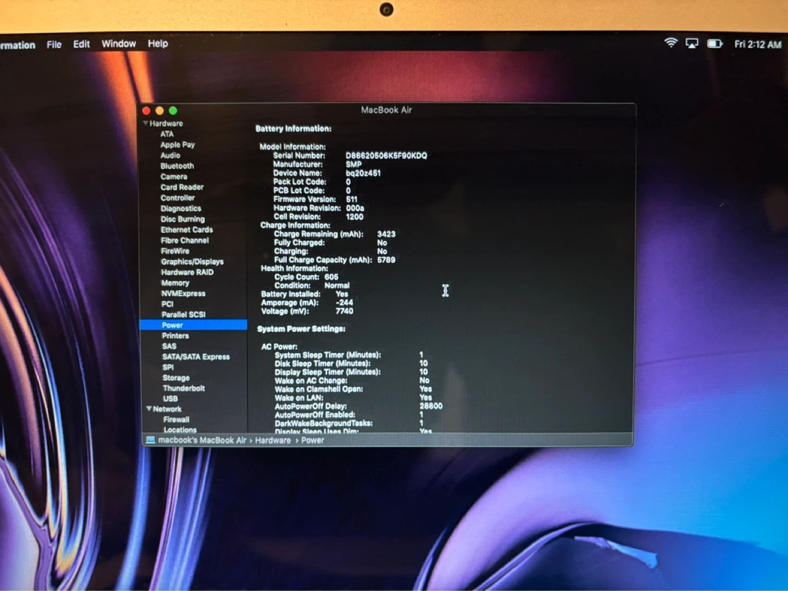Click the computer icon in the path bar
788x591 pixels.
(150, 440)
